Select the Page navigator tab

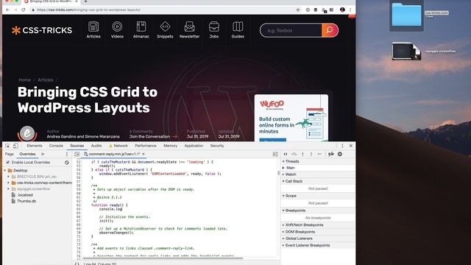click(10, 154)
